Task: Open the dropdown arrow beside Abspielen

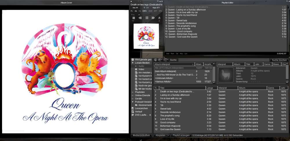Action: 168,135
